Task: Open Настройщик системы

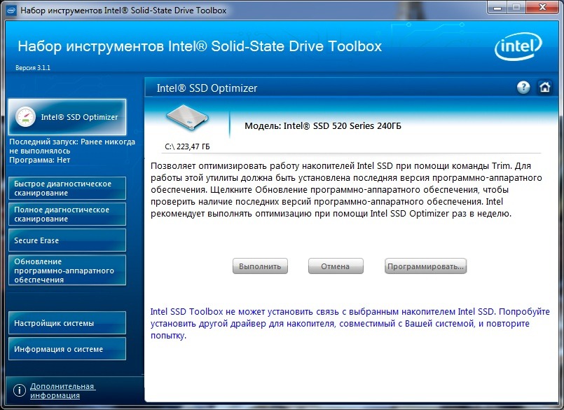Action: [67, 323]
